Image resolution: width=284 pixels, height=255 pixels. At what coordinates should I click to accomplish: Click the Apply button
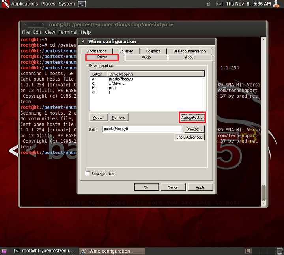tap(200, 187)
